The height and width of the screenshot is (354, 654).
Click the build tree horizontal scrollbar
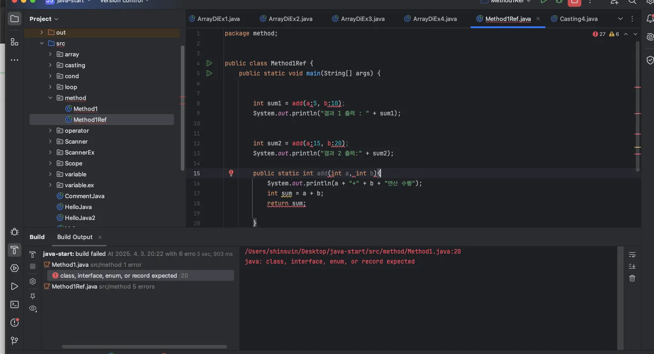click(144, 347)
